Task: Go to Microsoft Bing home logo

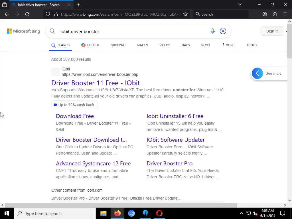Action: click(x=23, y=31)
